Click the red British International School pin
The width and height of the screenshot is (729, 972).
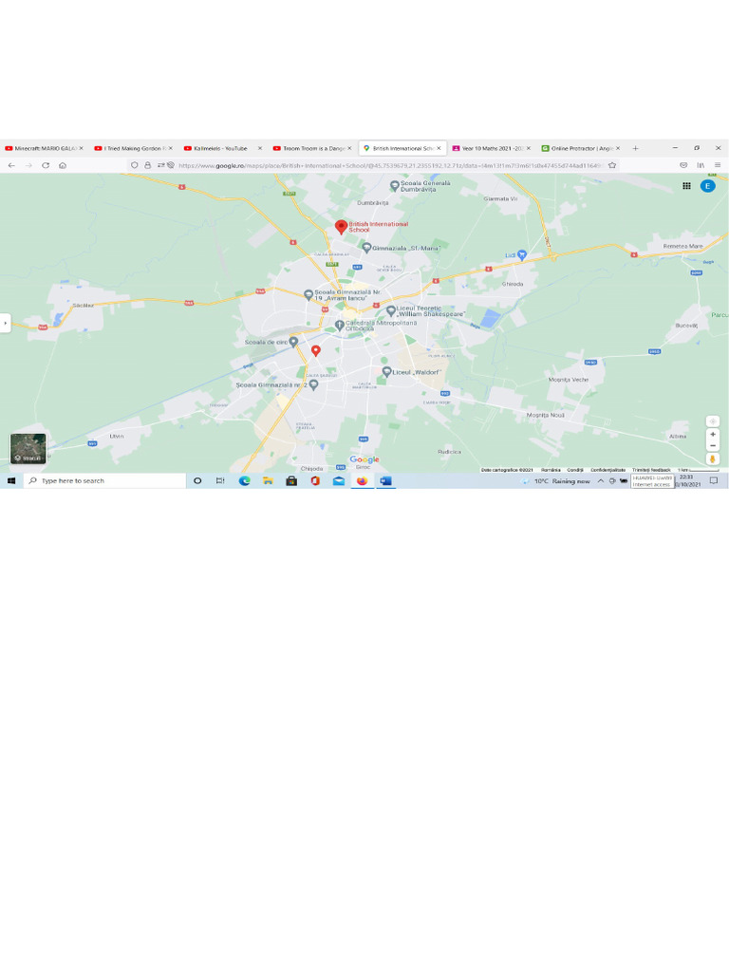[x=341, y=227]
